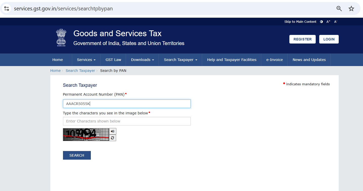Play the captcha audio speaker icon

pyautogui.click(x=113, y=131)
